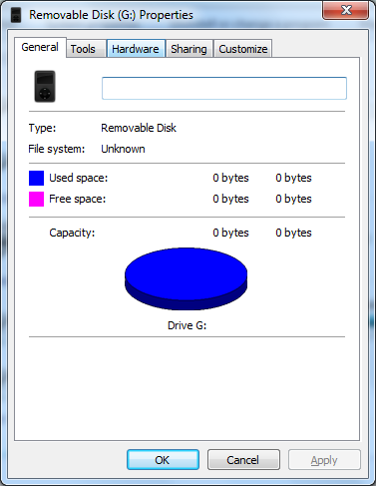Click the iPod drive icon in General tab
The image size is (377, 488).
(45, 86)
